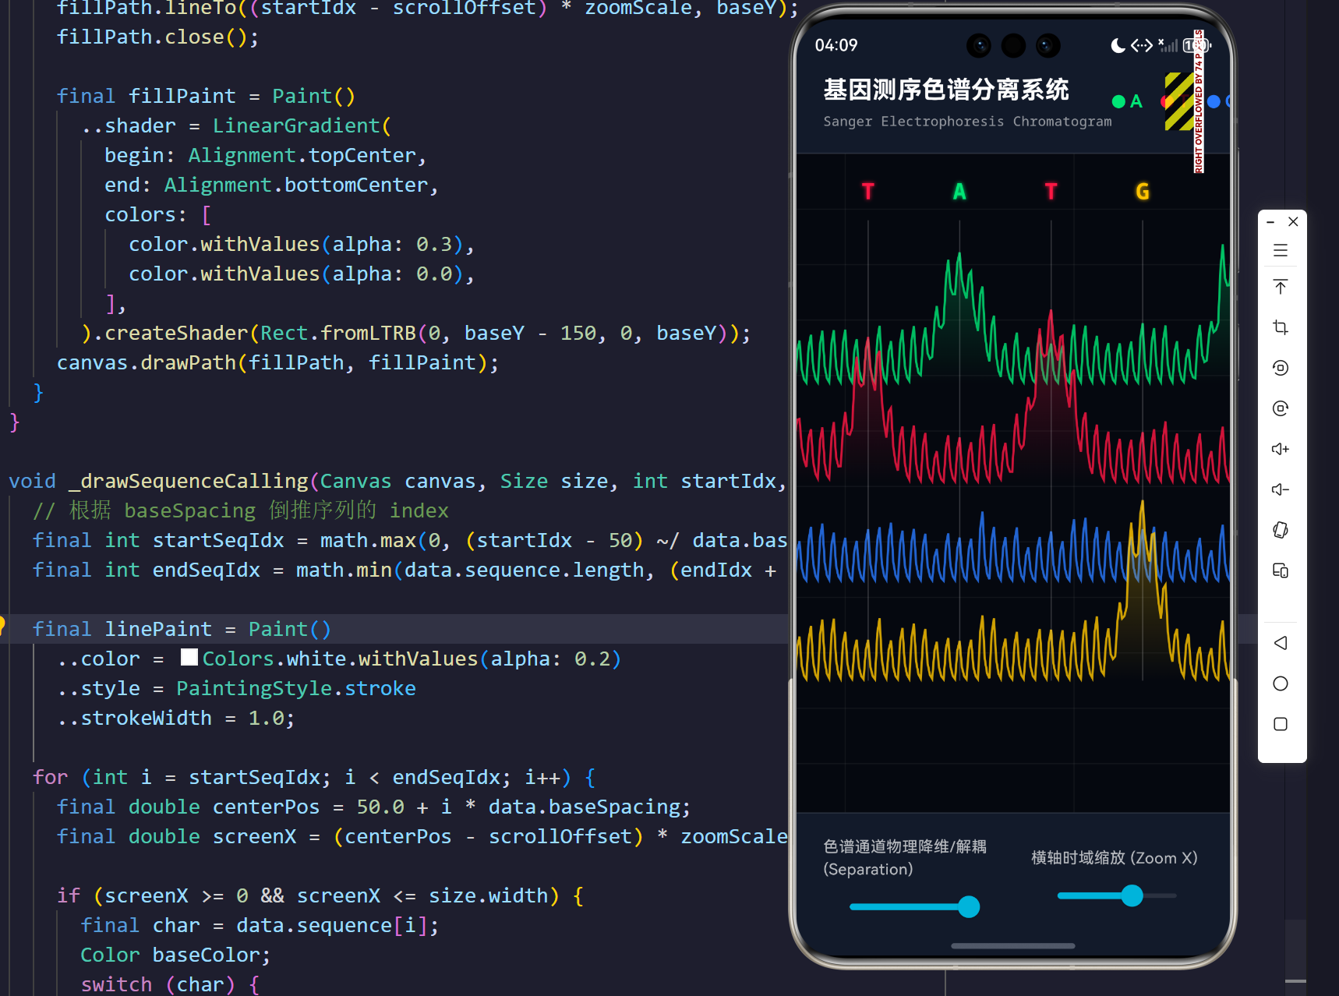The width and height of the screenshot is (1339, 996).
Task: Tap the Android home circle button
Action: 1281,683
